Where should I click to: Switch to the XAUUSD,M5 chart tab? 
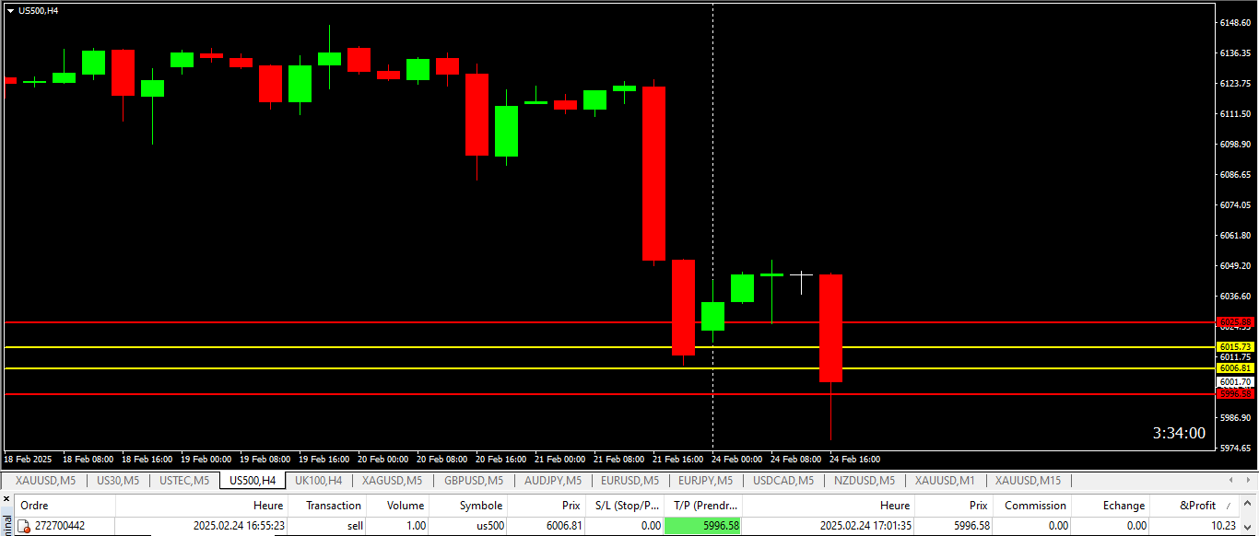tap(45, 480)
